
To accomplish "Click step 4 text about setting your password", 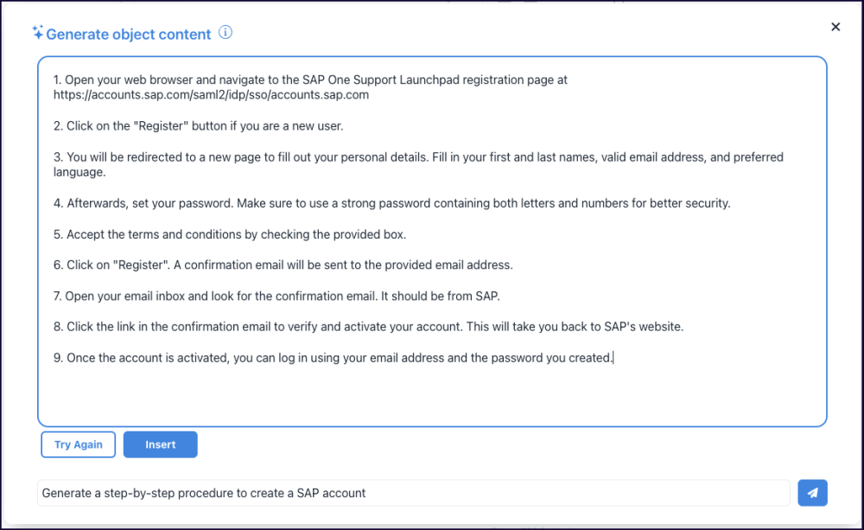I will tap(346, 203).
